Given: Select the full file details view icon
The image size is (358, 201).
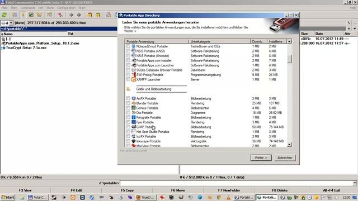Looking at the screenshot, I should click(23, 15).
